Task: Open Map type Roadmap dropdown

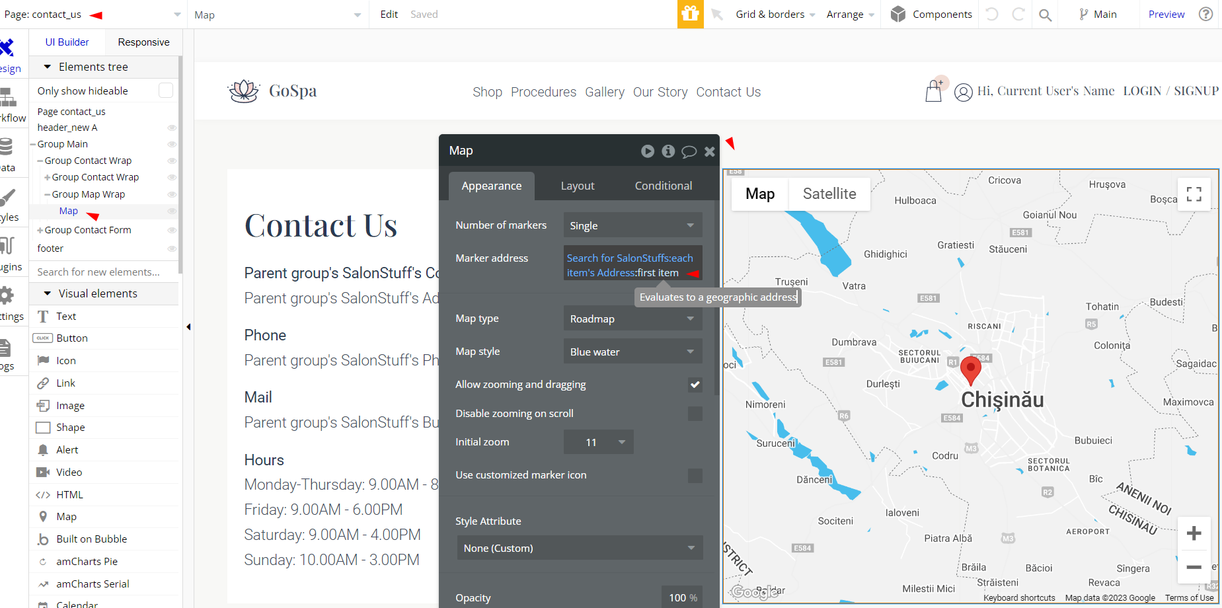Action: (632, 319)
